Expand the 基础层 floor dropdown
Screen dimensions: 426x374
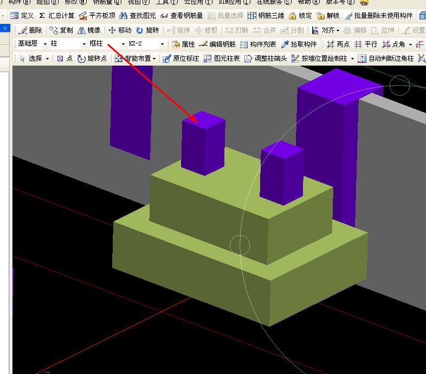coord(45,44)
